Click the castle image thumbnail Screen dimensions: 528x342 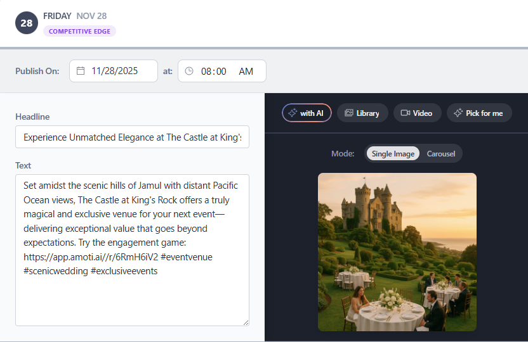(x=397, y=251)
